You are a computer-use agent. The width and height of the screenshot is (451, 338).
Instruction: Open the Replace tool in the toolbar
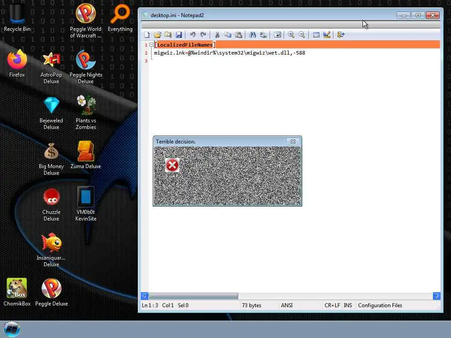pos(263,35)
